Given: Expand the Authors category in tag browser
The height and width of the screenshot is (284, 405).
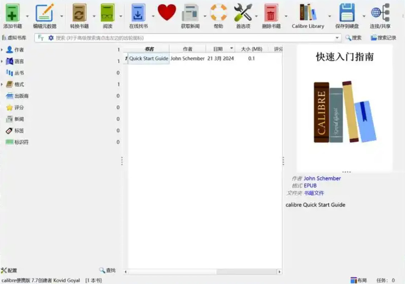Looking at the screenshot, I should coord(2,50).
